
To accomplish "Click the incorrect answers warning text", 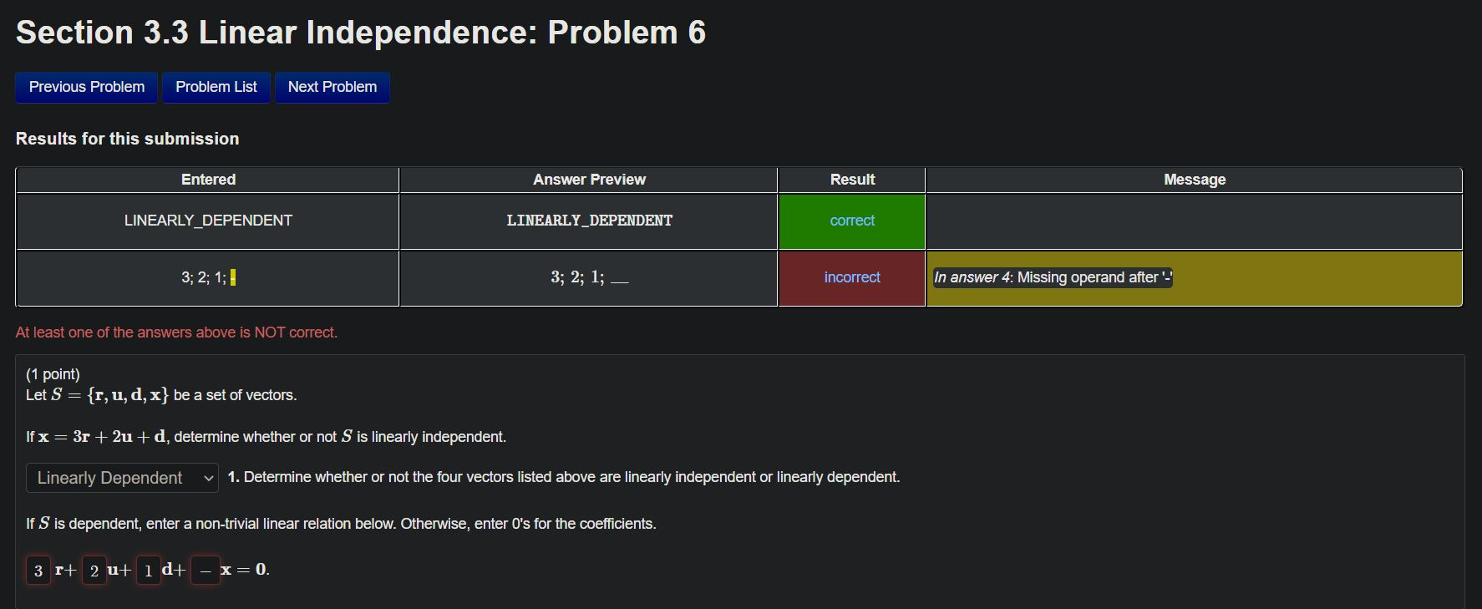I will point(176,332).
